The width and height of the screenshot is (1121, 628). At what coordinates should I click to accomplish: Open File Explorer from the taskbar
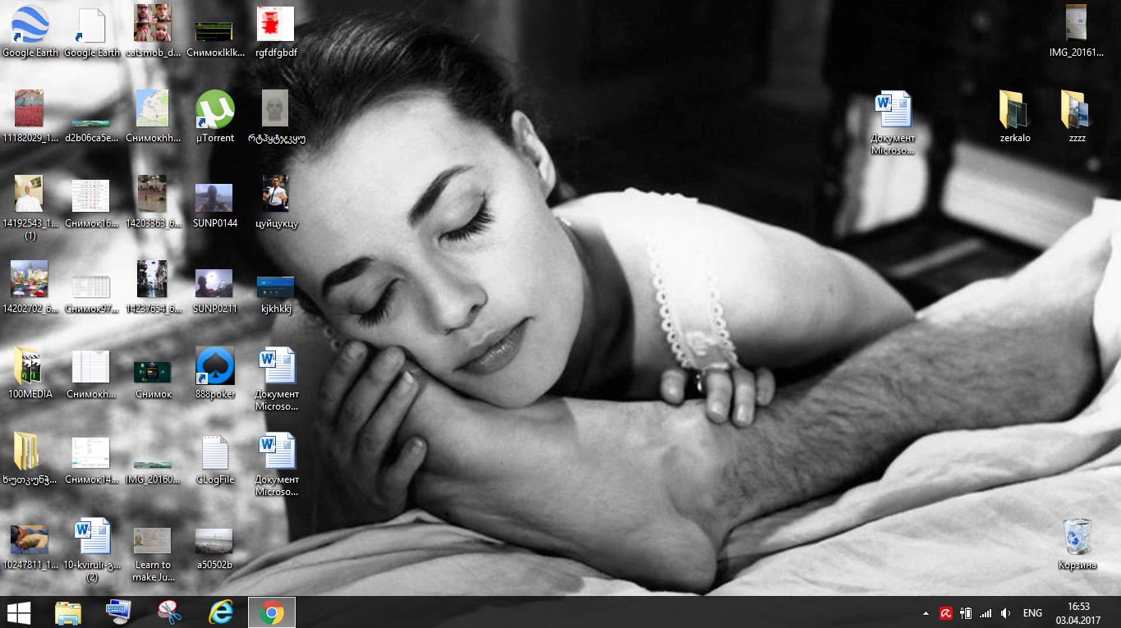point(67,612)
